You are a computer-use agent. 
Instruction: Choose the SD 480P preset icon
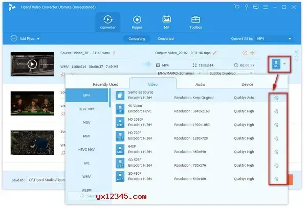120,176
